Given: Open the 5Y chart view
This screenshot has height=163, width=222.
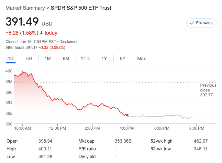Looking at the screenshot, I should point(123,59).
